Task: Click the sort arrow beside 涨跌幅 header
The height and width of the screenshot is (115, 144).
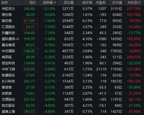Action: pyautogui.click(x=55, y=3)
